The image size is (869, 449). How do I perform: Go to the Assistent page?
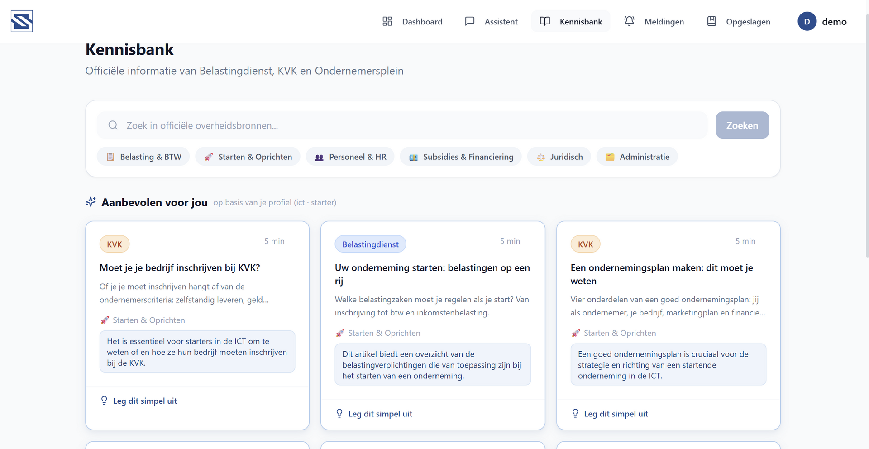click(x=491, y=21)
